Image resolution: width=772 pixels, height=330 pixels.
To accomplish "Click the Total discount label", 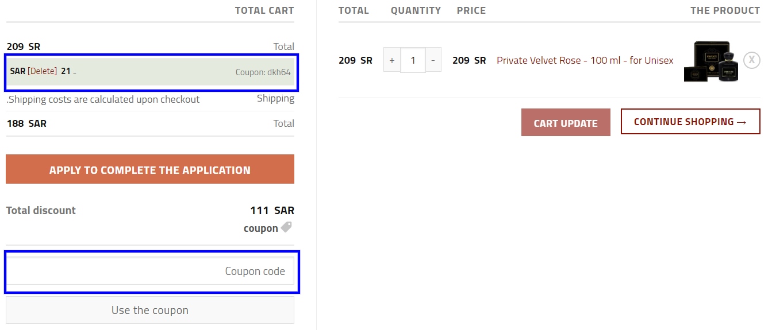I will tap(41, 210).
